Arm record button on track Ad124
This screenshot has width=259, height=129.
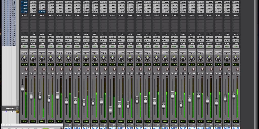(238, 69)
